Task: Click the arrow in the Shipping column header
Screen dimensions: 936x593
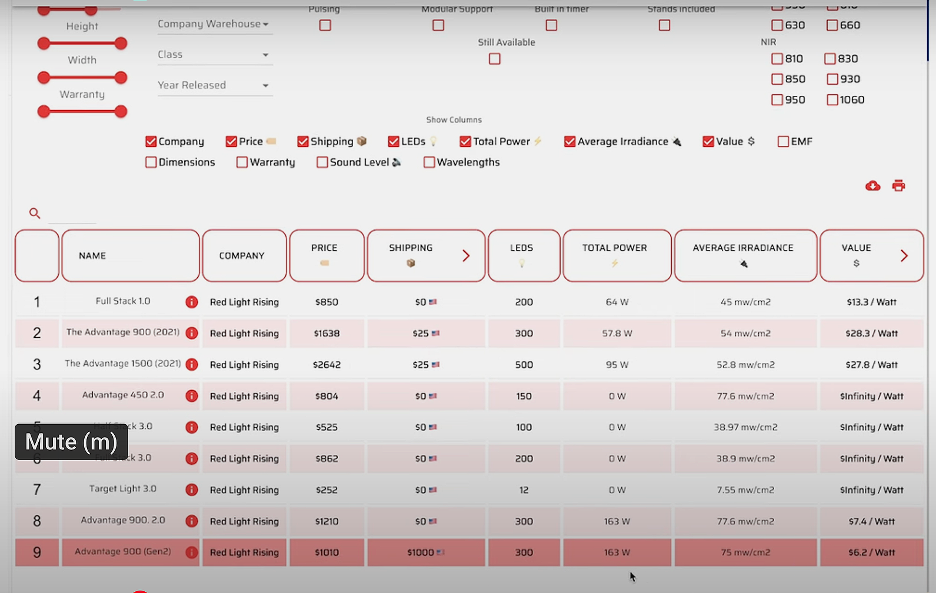Action: [466, 255]
